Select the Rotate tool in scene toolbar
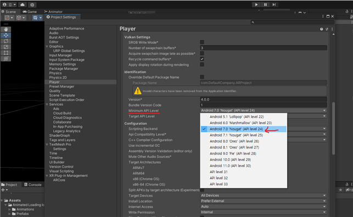 click(x=6, y=41)
